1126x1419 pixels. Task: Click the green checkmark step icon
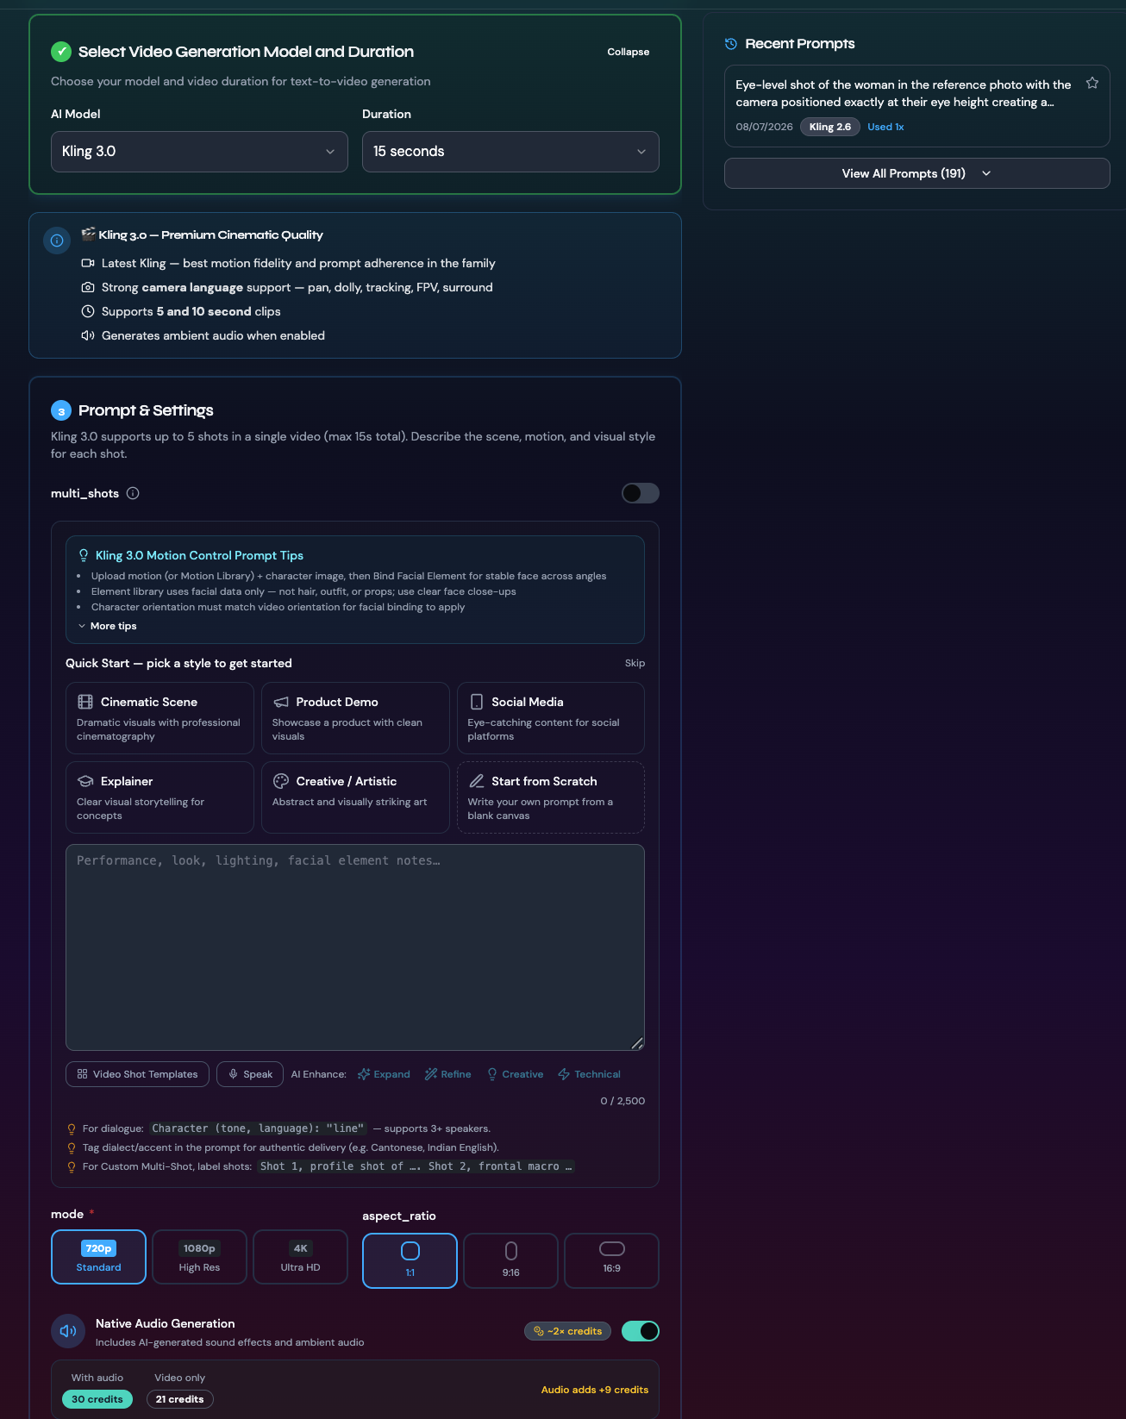(61, 52)
